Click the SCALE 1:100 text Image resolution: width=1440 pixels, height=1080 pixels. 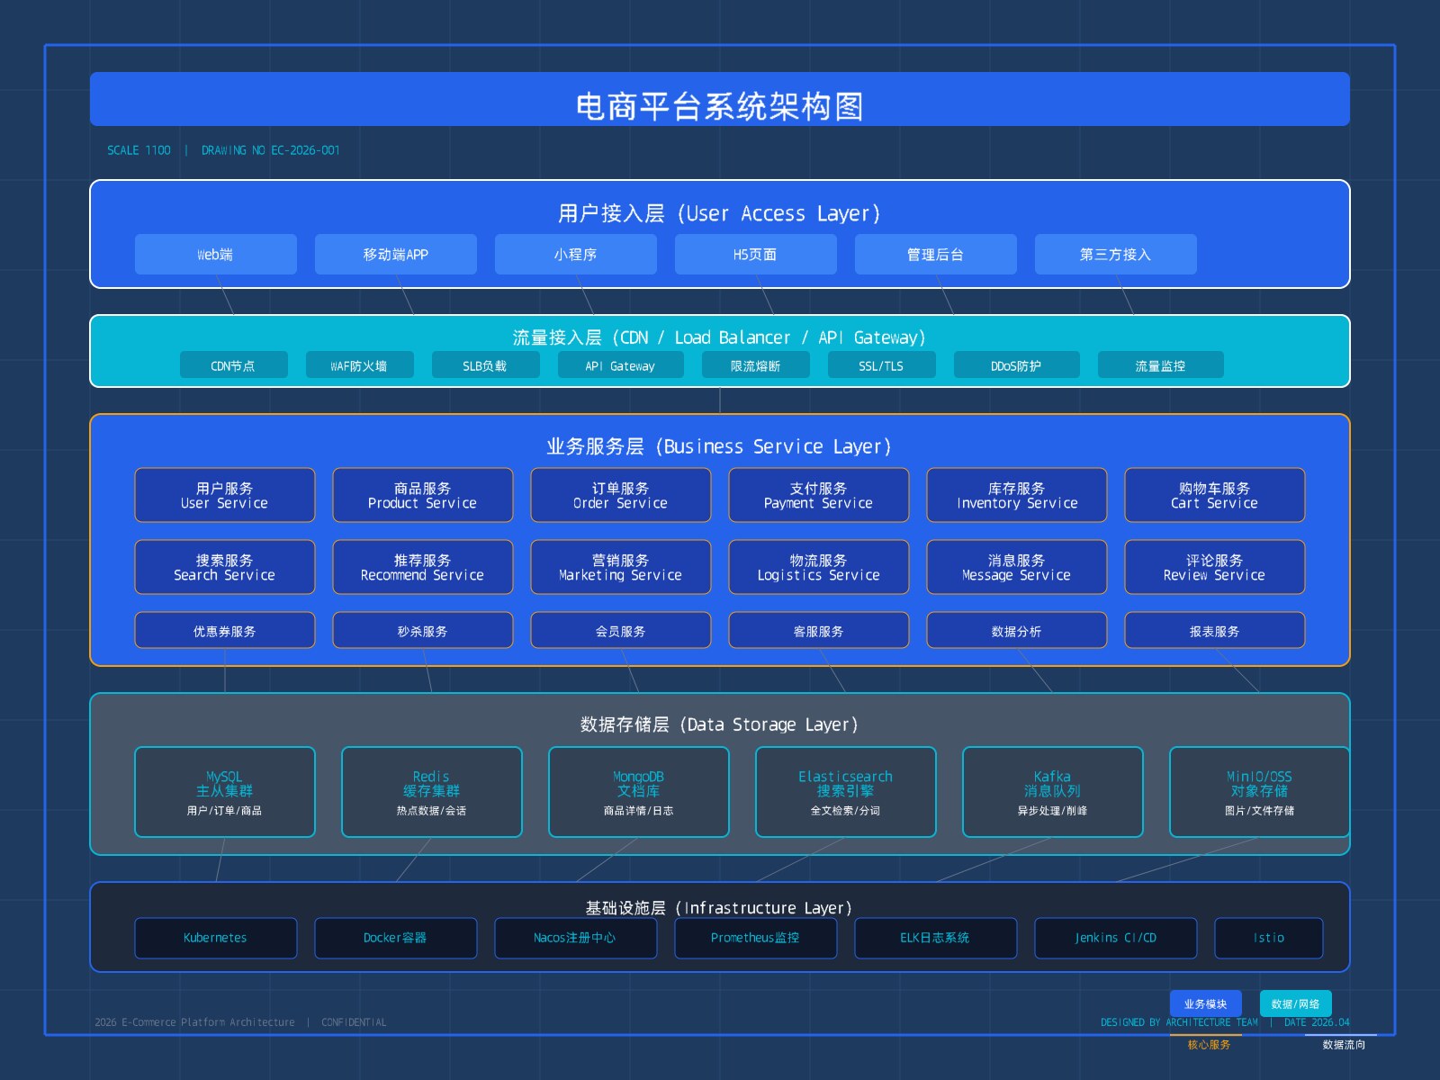pos(139,150)
